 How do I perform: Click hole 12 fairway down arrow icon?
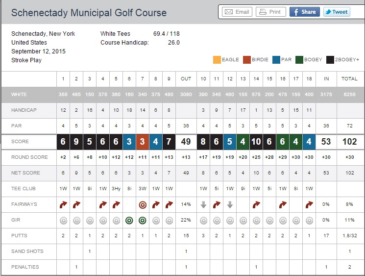pos(230,204)
